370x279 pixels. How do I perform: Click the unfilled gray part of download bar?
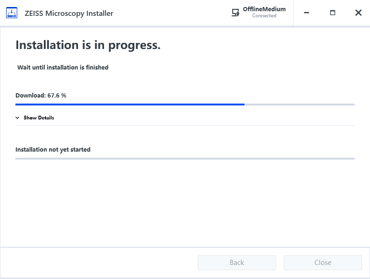pos(299,105)
